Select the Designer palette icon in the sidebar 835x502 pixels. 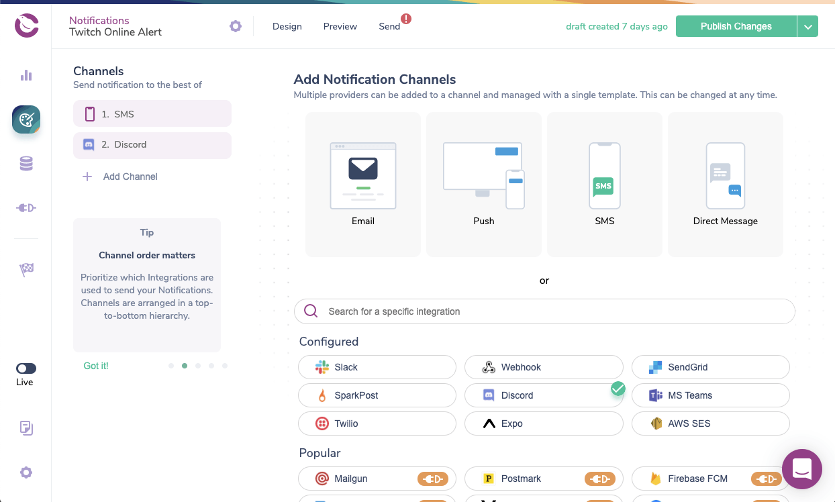pos(26,119)
